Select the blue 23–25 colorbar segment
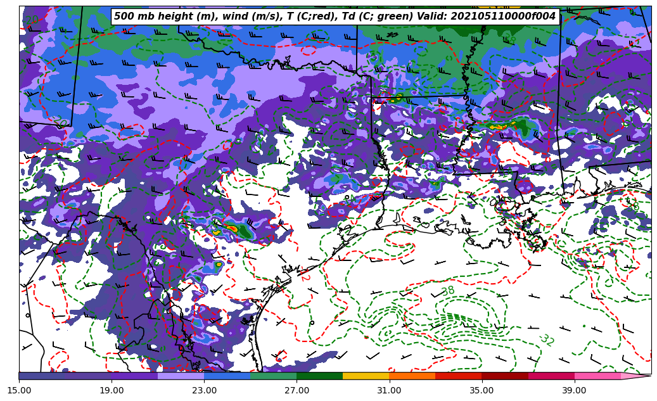This screenshot has height=401, width=657. tap(227, 376)
